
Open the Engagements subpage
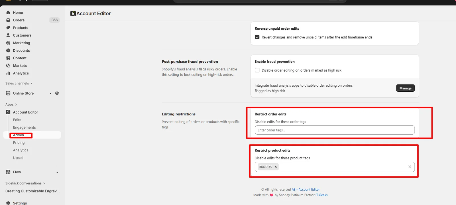[24, 127]
